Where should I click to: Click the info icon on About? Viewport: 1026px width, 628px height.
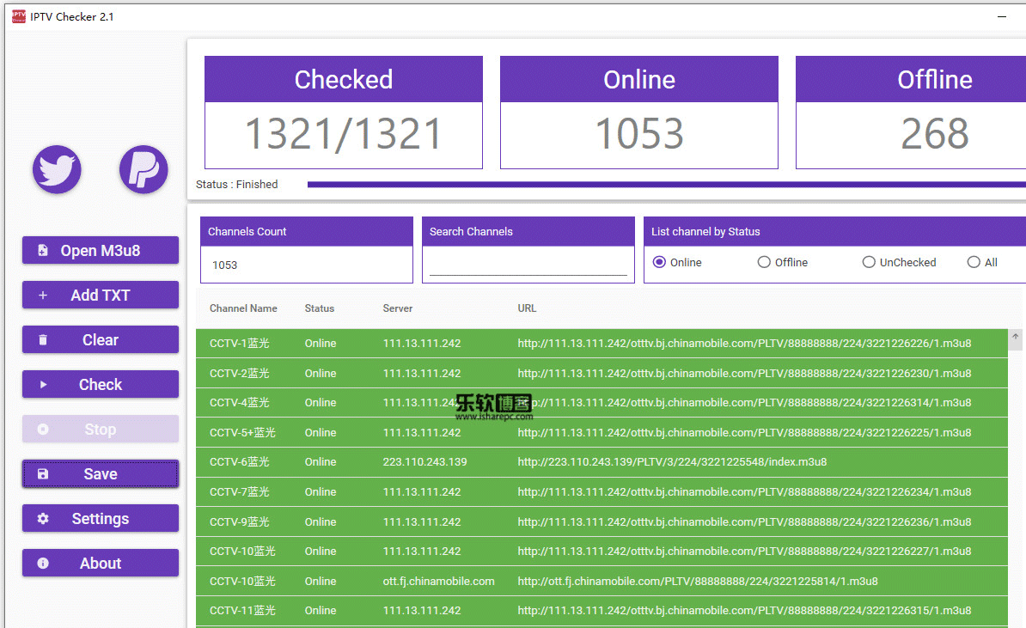(42, 564)
